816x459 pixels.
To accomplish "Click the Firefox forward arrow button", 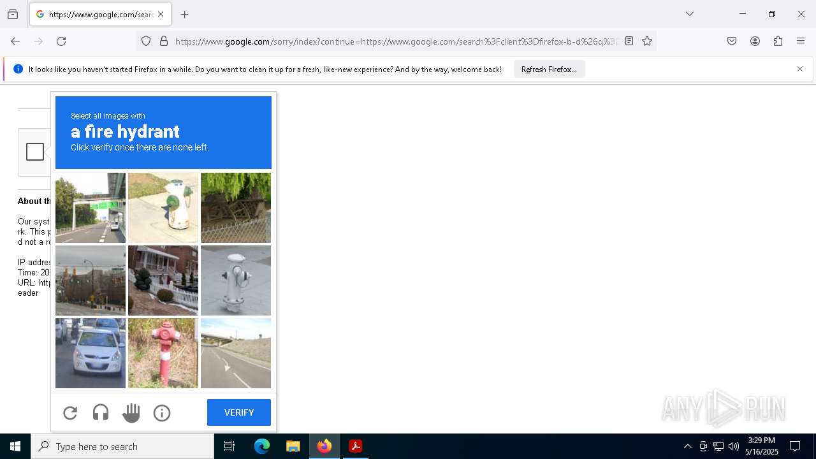I will pyautogui.click(x=38, y=41).
